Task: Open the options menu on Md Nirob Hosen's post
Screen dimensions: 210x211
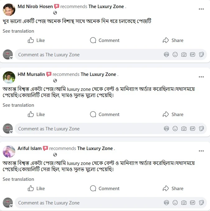Action: (x=201, y=9)
